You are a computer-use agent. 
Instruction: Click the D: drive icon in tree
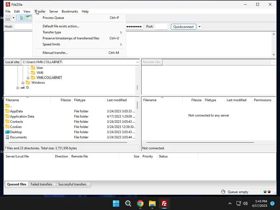coord(23,87)
